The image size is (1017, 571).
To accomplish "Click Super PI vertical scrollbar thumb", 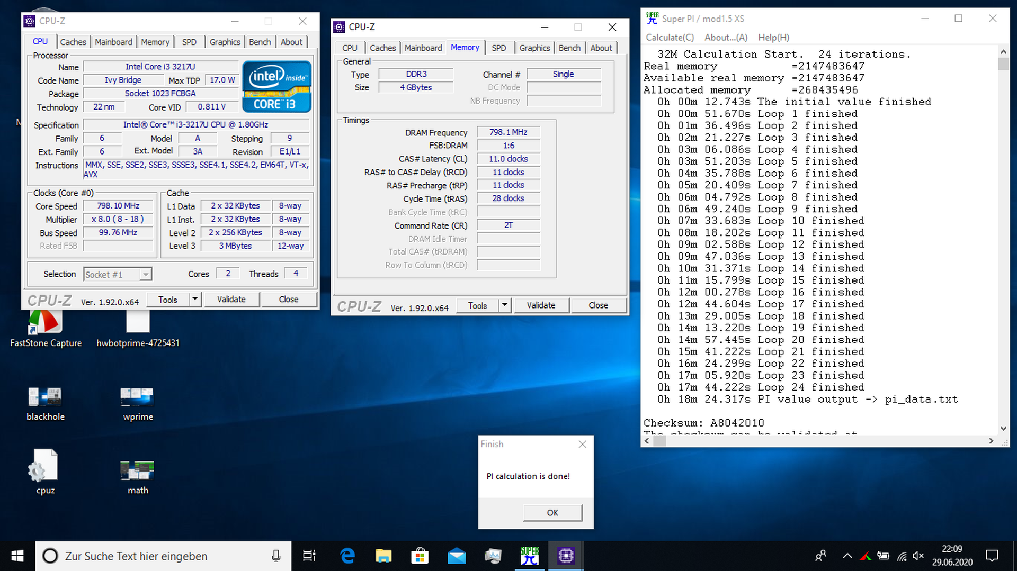I will (1003, 64).
